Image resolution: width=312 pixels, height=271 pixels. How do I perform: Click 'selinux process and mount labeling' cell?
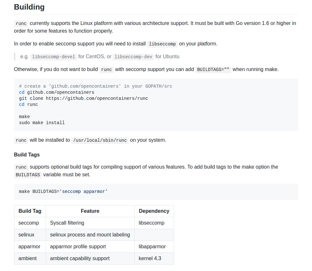[x=90, y=235]
